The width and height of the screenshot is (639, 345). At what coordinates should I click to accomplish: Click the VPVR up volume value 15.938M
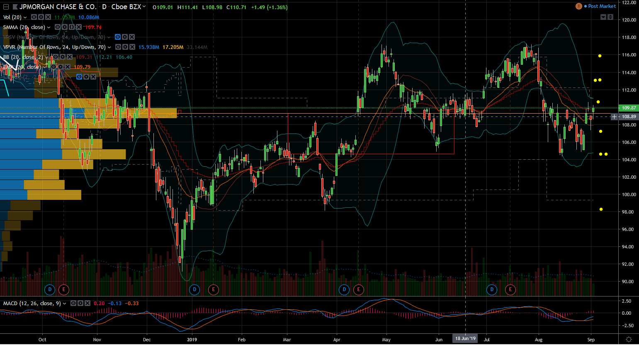click(149, 47)
